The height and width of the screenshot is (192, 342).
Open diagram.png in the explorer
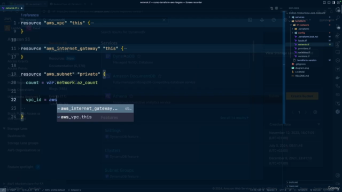click(302, 68)
